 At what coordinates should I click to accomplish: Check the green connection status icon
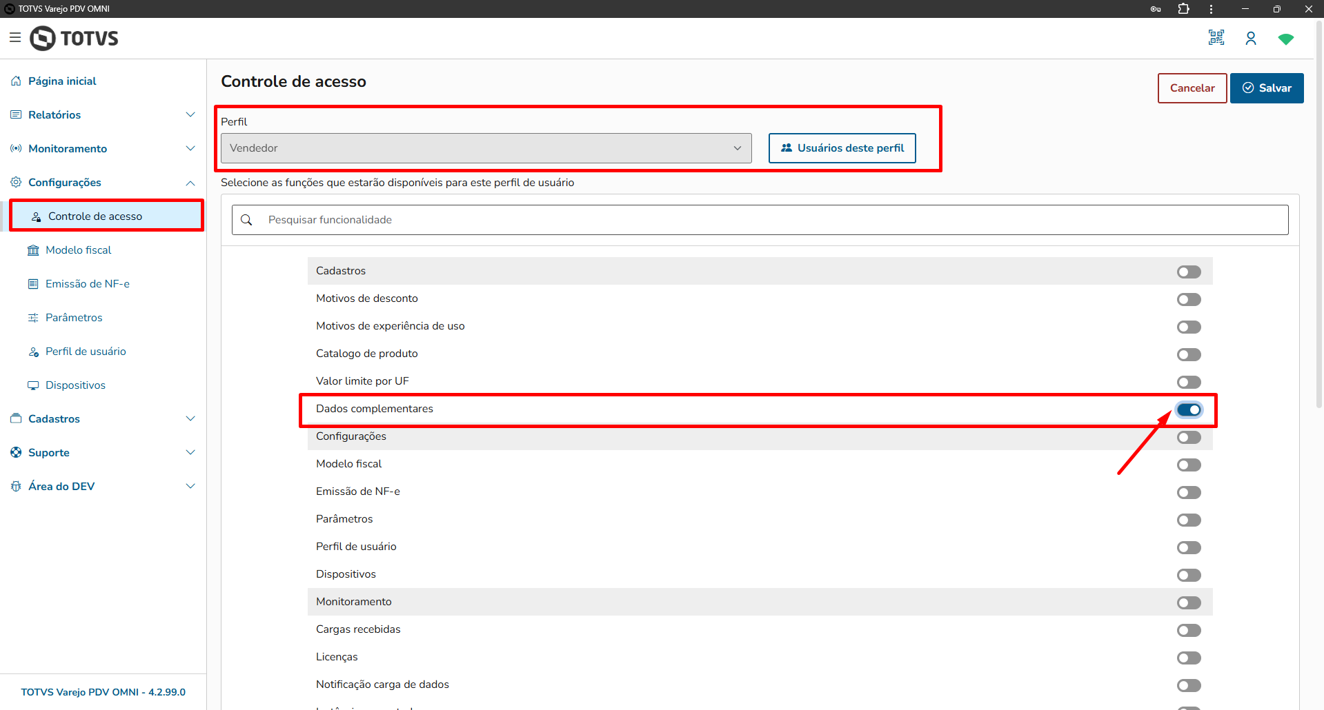[x=1285, y=39]
